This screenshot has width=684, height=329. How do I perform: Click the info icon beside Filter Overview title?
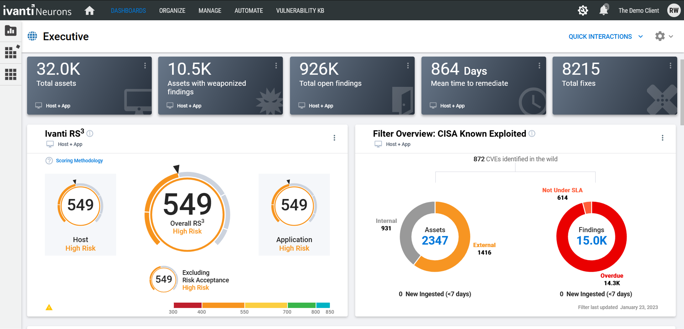point(532,134)
